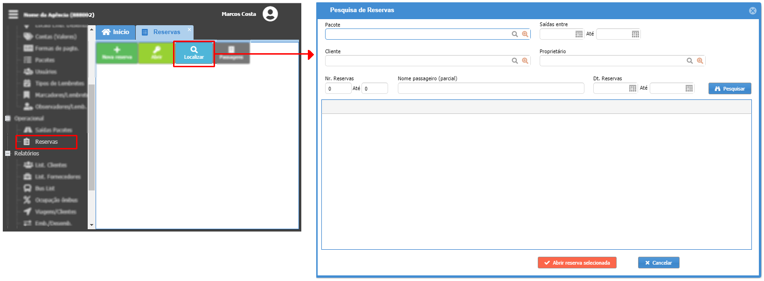
Task: Click the Proprietário orange advanced search icon
Action: (700, 61)
